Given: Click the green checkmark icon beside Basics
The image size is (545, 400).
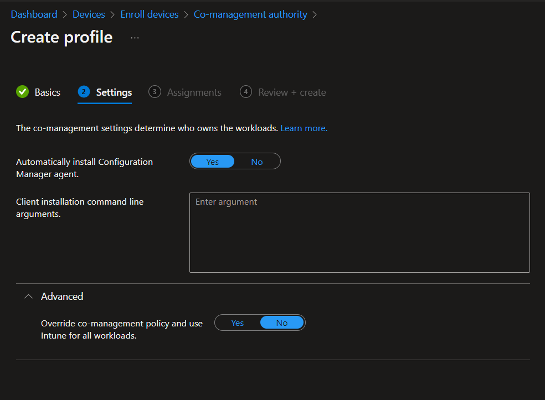Looking at the screenshot, I should pos(22,92).
